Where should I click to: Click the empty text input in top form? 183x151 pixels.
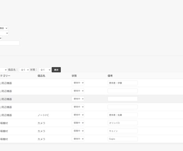point(10,43)
